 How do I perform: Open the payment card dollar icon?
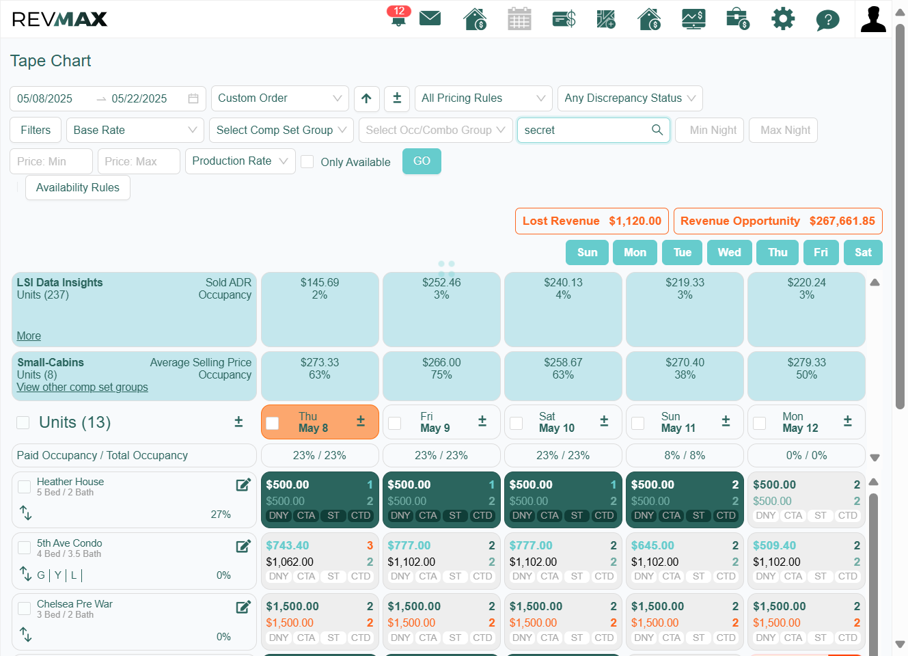tap(564, 18)
